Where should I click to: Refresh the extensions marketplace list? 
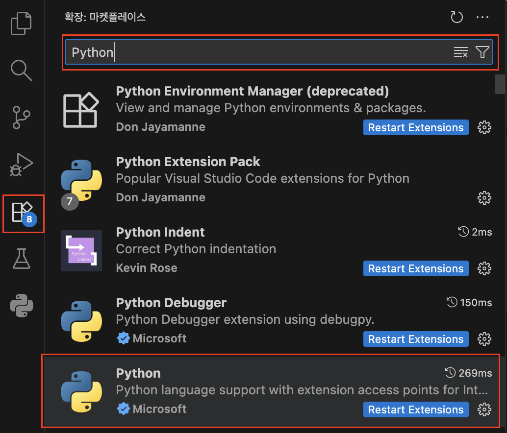coord(456,17)
